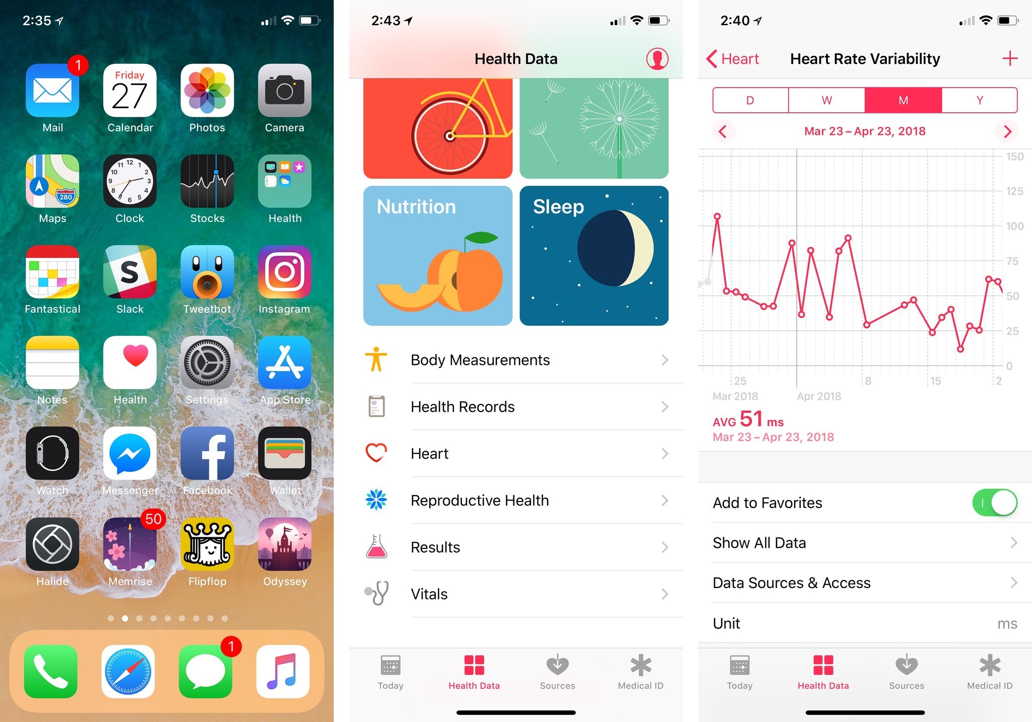Expand Body Measurements section

[516, 360]
